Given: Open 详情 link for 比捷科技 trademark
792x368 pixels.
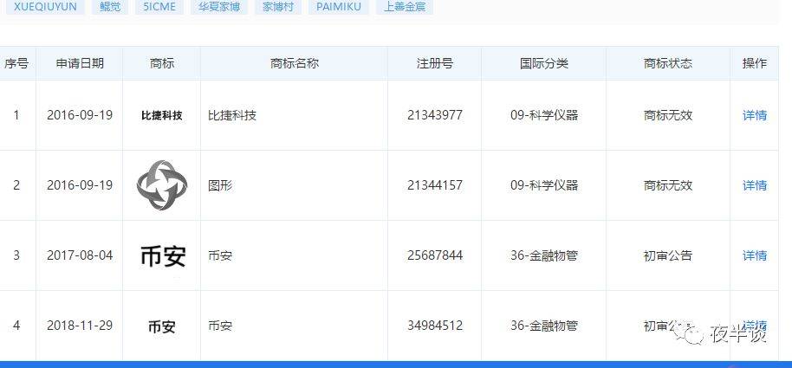Looking at the screenshot, I should (x=754, y=115).
